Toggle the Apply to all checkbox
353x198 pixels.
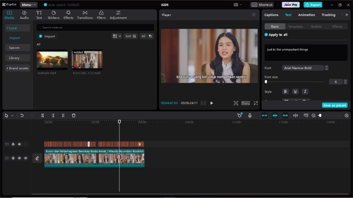click(x=266, y=35)
